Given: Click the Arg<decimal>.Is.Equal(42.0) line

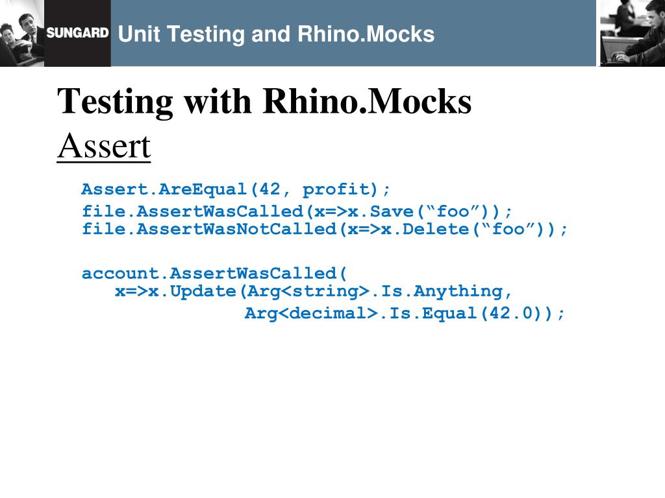Looking at the screenshot, I should click(405, 313).
